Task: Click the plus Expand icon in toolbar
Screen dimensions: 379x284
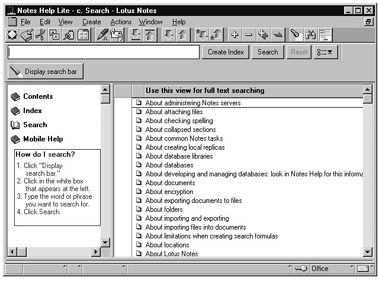Action: coord(235,35)
